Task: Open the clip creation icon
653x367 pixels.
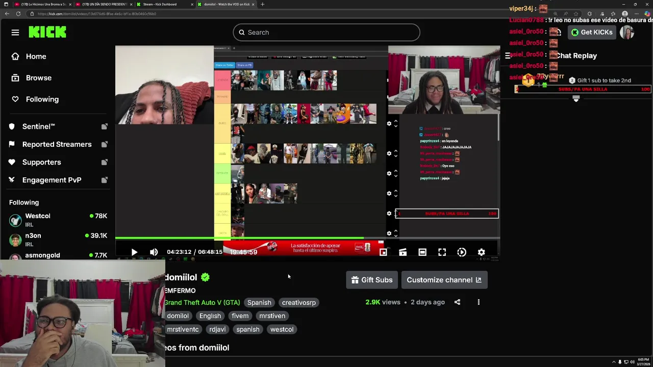Action: click(x=403, y=252)
